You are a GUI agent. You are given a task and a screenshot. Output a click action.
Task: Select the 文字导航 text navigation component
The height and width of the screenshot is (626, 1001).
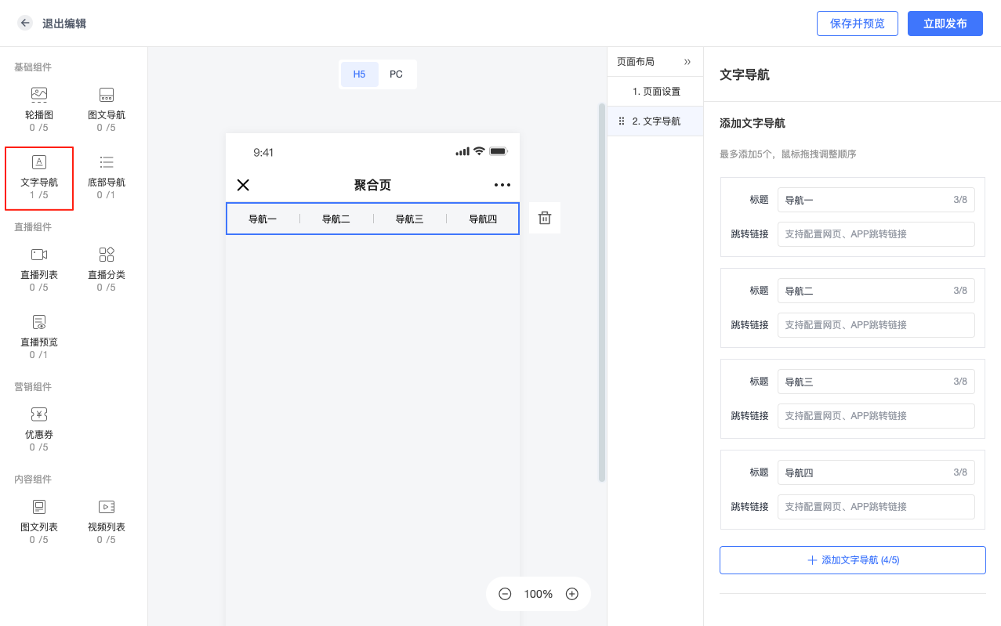[x=39, y=179]
